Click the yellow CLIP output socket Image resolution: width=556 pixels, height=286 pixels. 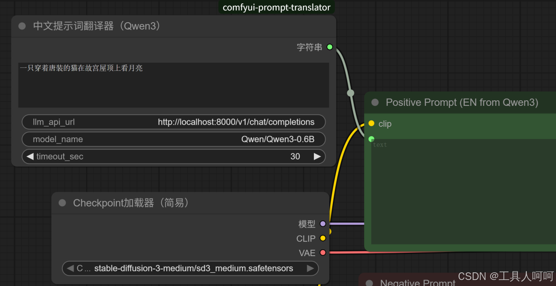coord(323,238)
